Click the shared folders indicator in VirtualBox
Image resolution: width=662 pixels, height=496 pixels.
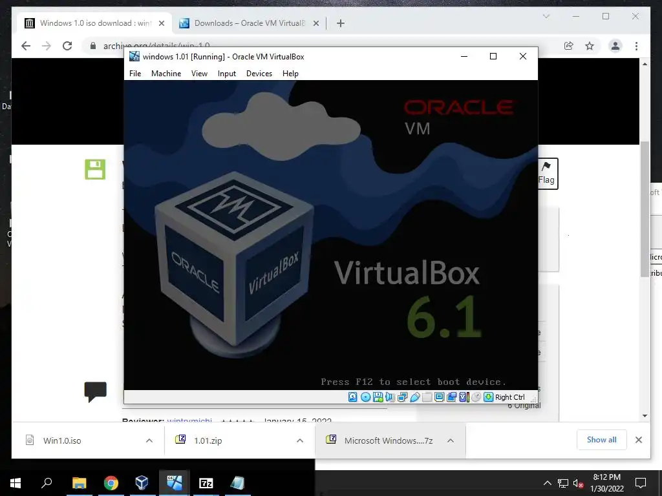pos(427,397)
